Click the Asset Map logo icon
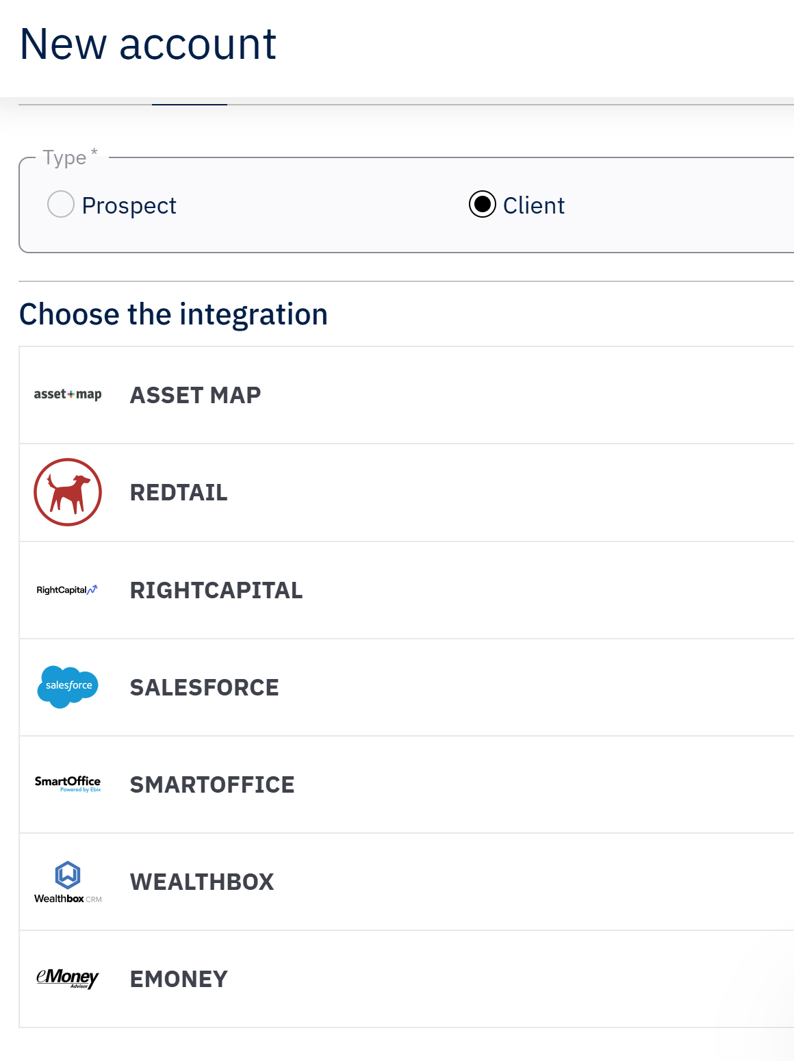This screenshot has width=794, height=1061. [x=68, y=394]
